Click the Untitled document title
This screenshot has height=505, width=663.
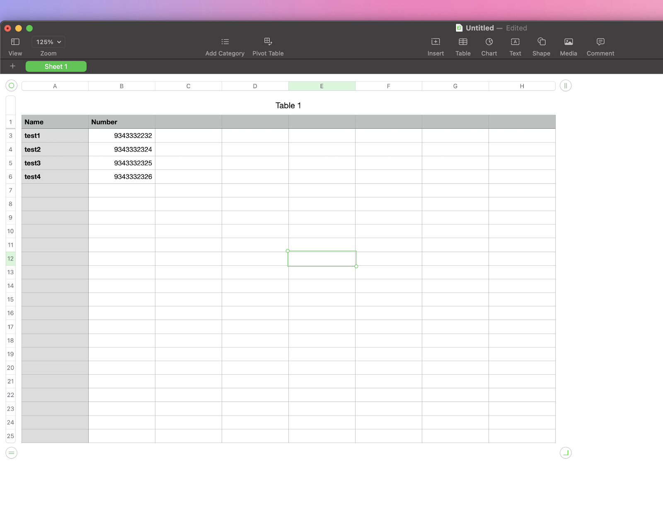click(x=479, y=28)
